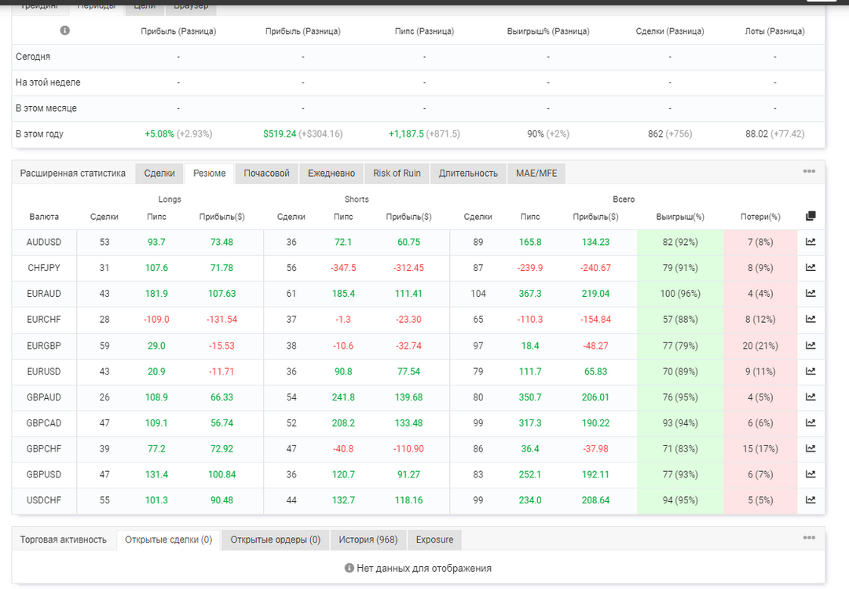Click the Выигрыш% (Разница) column header
The image size is (849, 589).
548,31
